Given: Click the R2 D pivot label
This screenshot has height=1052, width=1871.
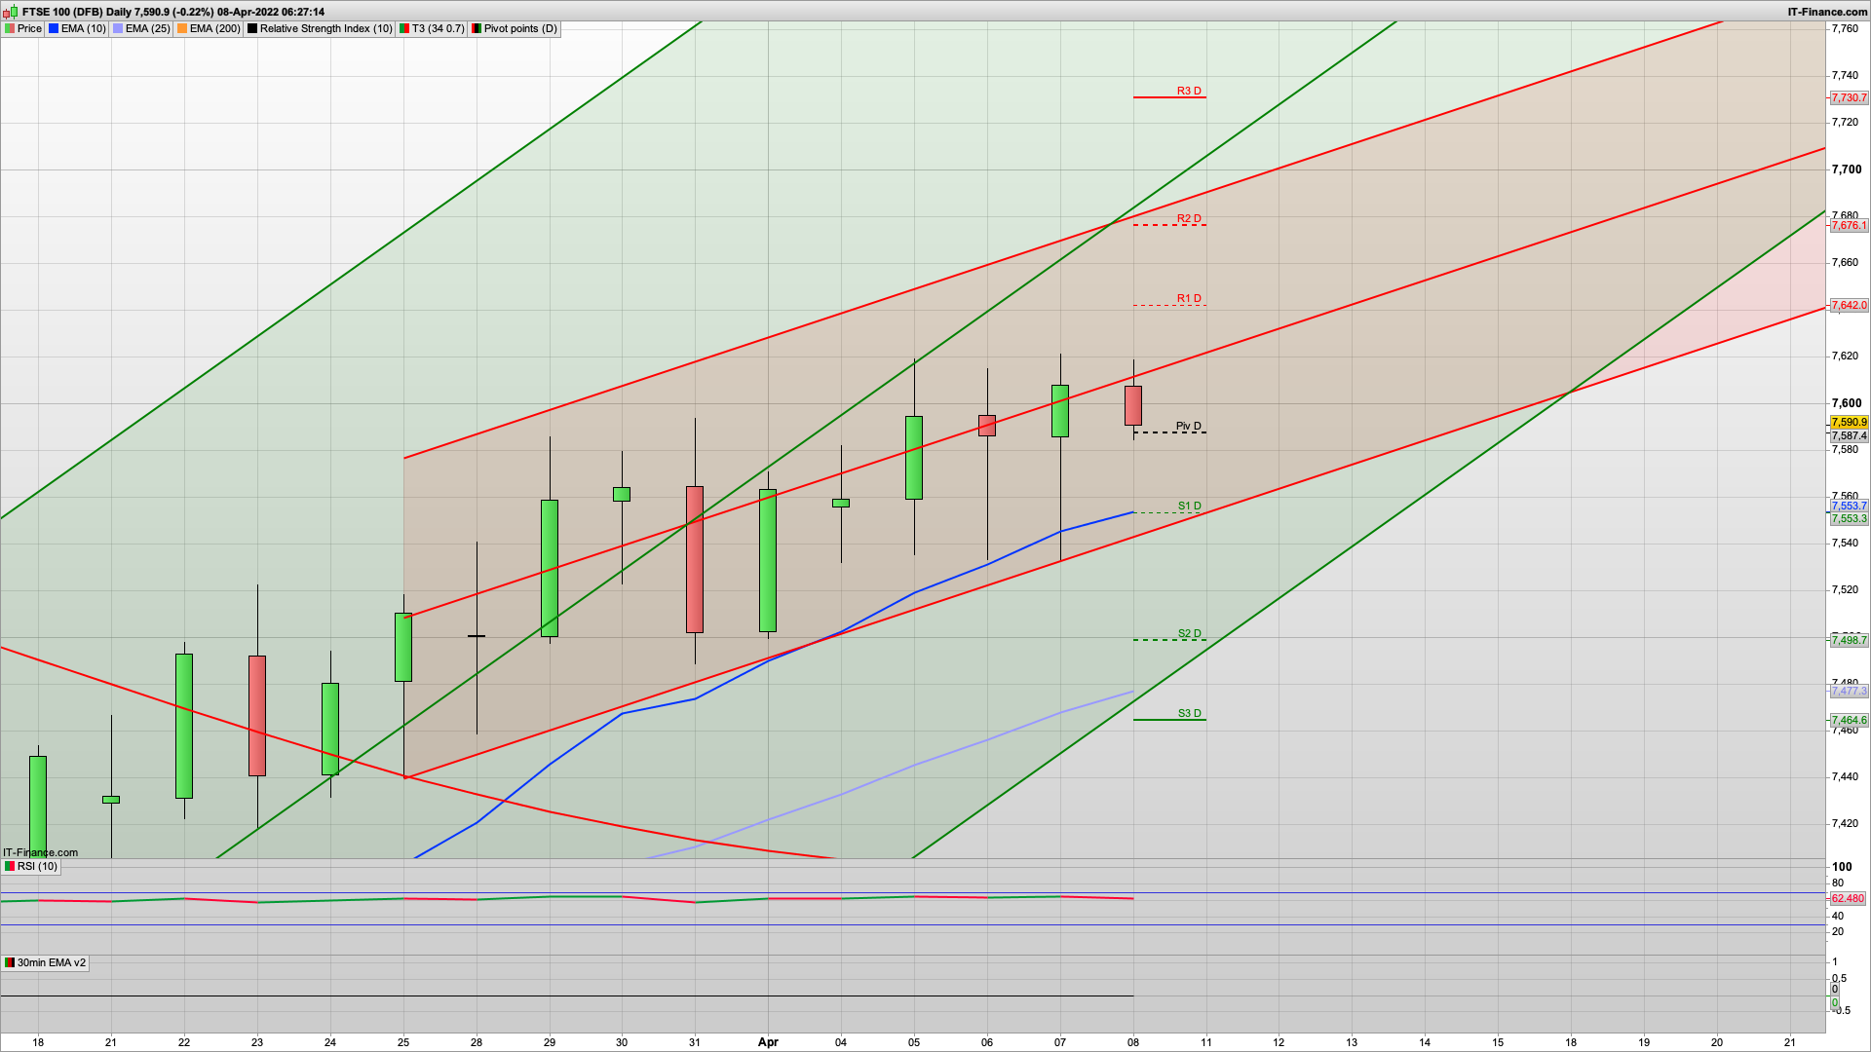Looking at the screenshot, I should 1189,218.
